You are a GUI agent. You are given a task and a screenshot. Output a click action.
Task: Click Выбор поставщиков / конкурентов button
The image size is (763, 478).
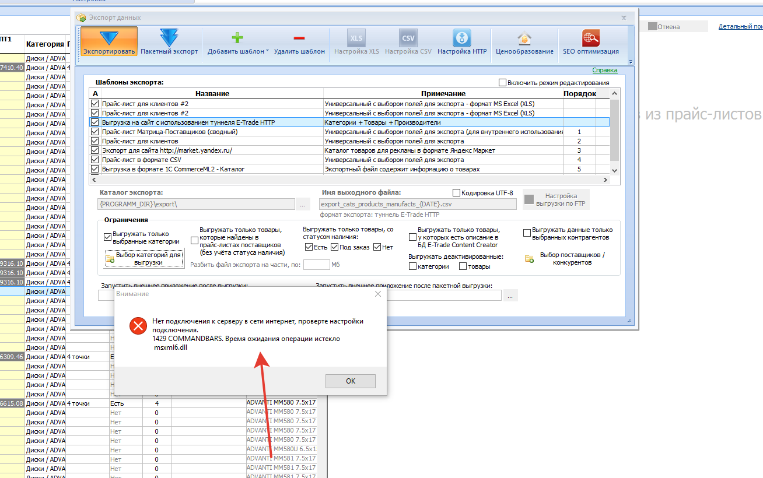(x=565, y=259)
